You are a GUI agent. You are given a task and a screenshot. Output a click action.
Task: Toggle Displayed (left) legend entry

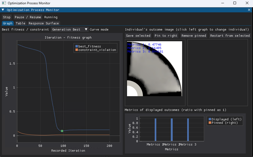(x=225, y=119)
